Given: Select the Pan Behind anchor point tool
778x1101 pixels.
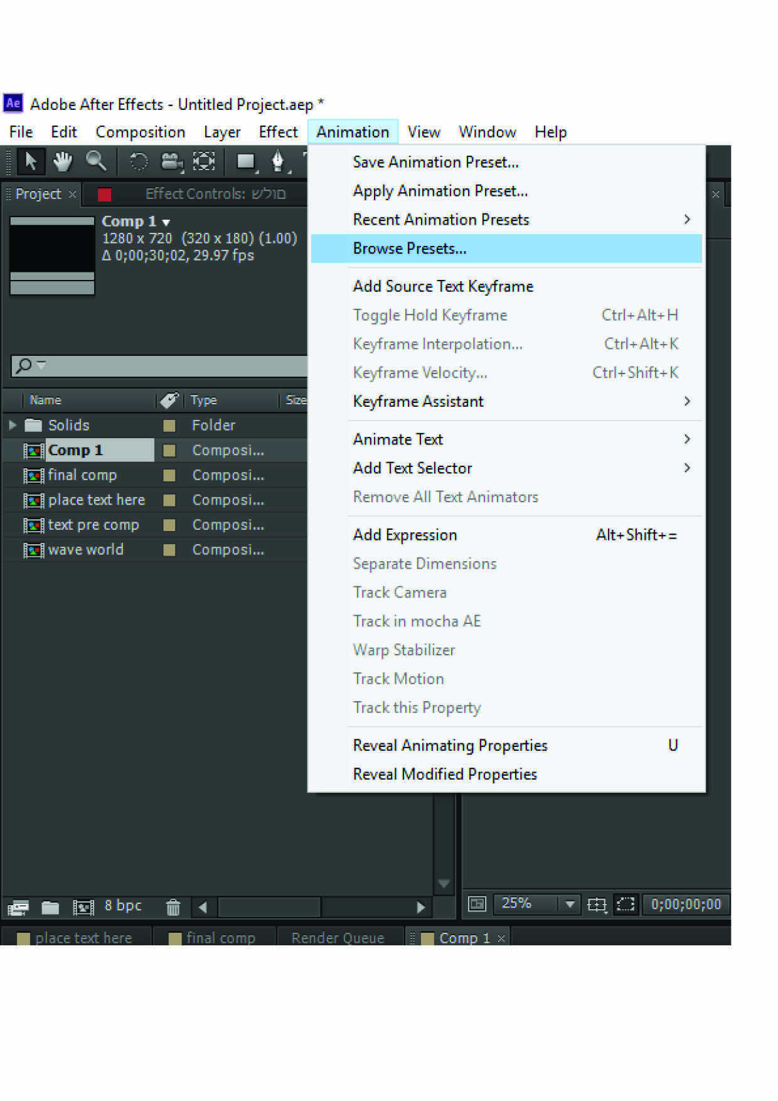Looking at the screenshot, I should [x=204, y=162].
